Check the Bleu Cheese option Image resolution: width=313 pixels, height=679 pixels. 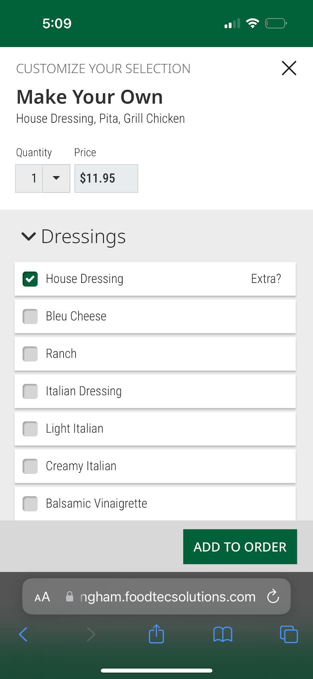[30, 317]
